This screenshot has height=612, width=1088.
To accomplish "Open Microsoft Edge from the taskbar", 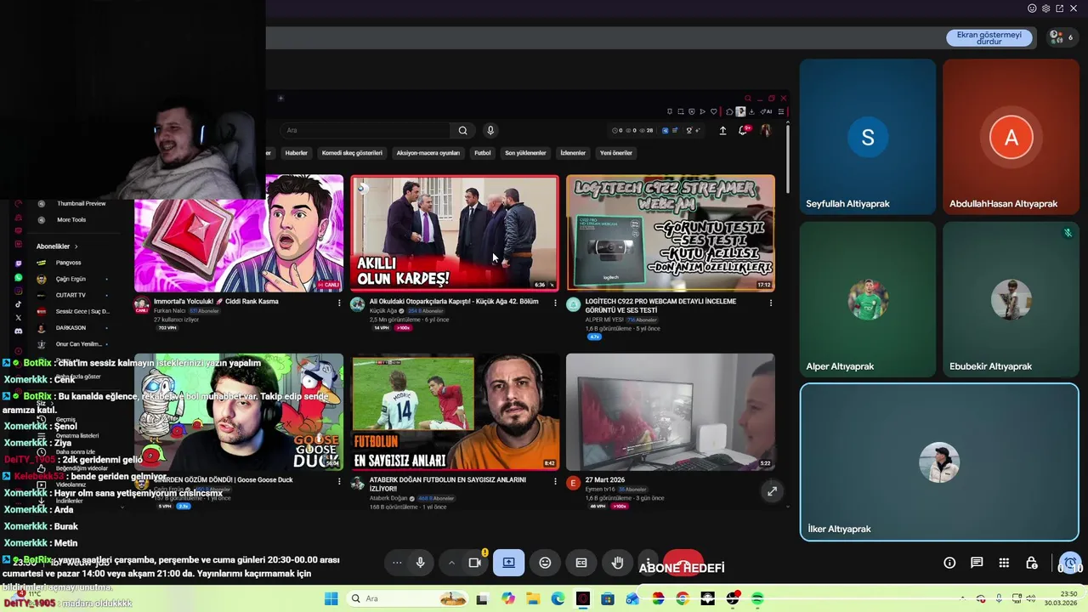I will 558,598.
